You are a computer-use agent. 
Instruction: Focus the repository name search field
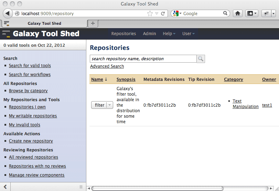coord(143,59)
